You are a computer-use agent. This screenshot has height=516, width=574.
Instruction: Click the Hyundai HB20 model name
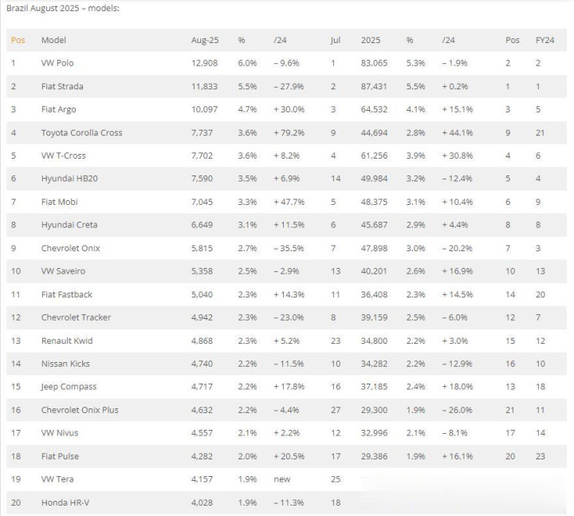69,179
